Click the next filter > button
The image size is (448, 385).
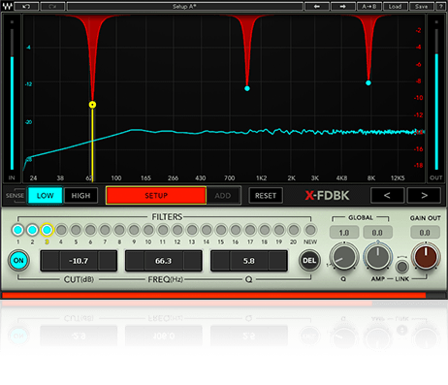424,195
